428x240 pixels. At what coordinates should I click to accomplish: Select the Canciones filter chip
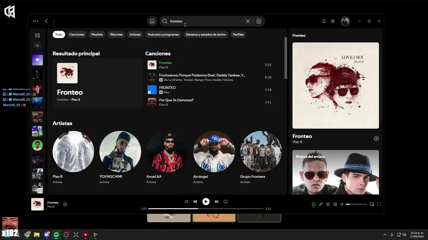[77, 34]
